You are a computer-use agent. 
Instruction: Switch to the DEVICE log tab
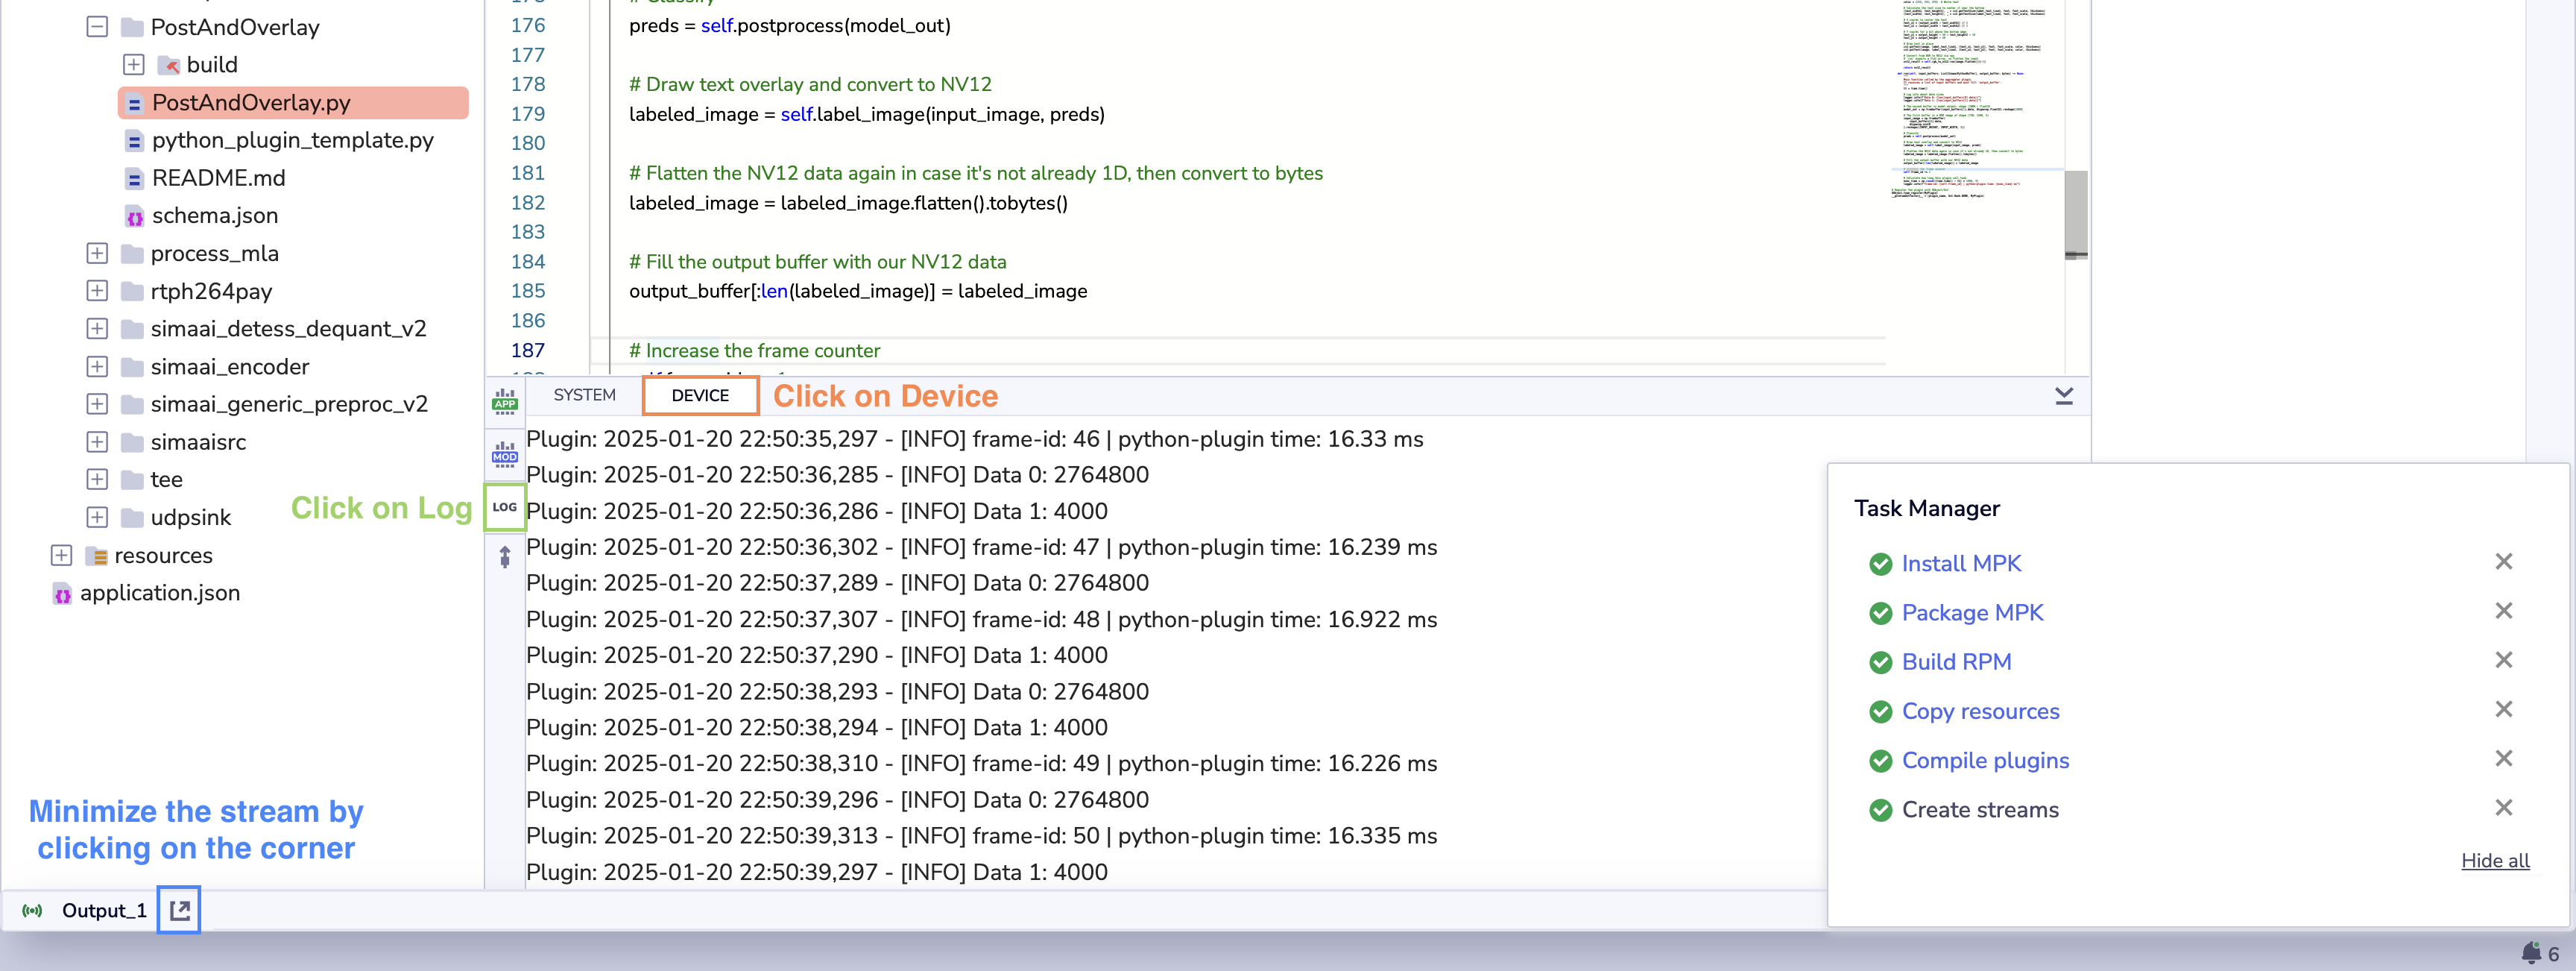[x=700, y=395]
